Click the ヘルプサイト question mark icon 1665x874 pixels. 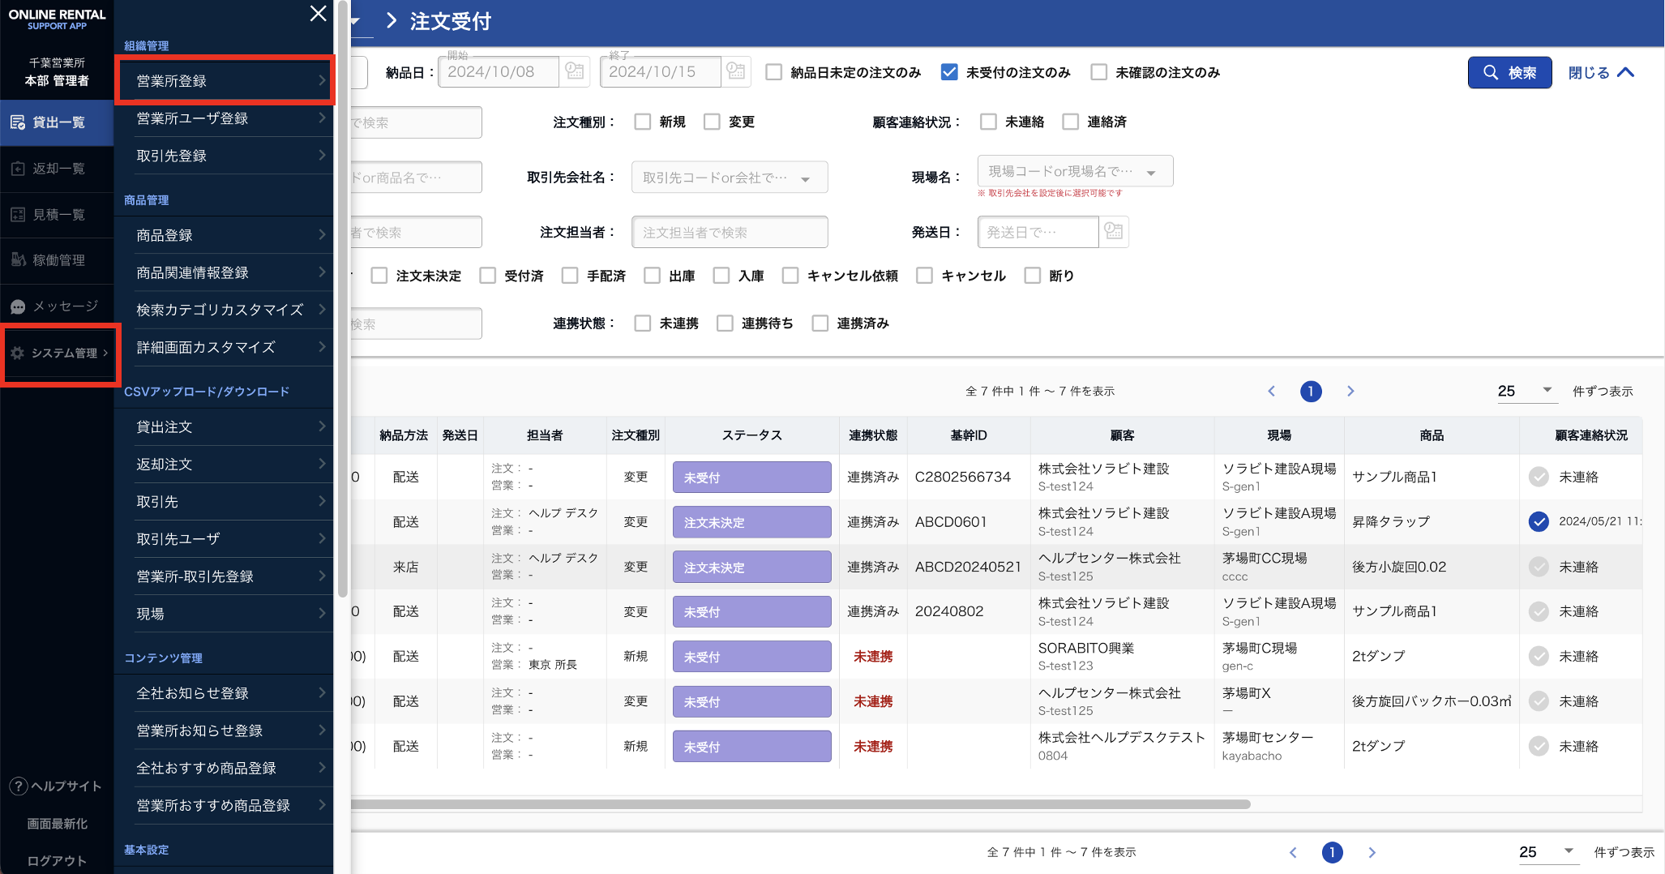click(x=18, y=786)
